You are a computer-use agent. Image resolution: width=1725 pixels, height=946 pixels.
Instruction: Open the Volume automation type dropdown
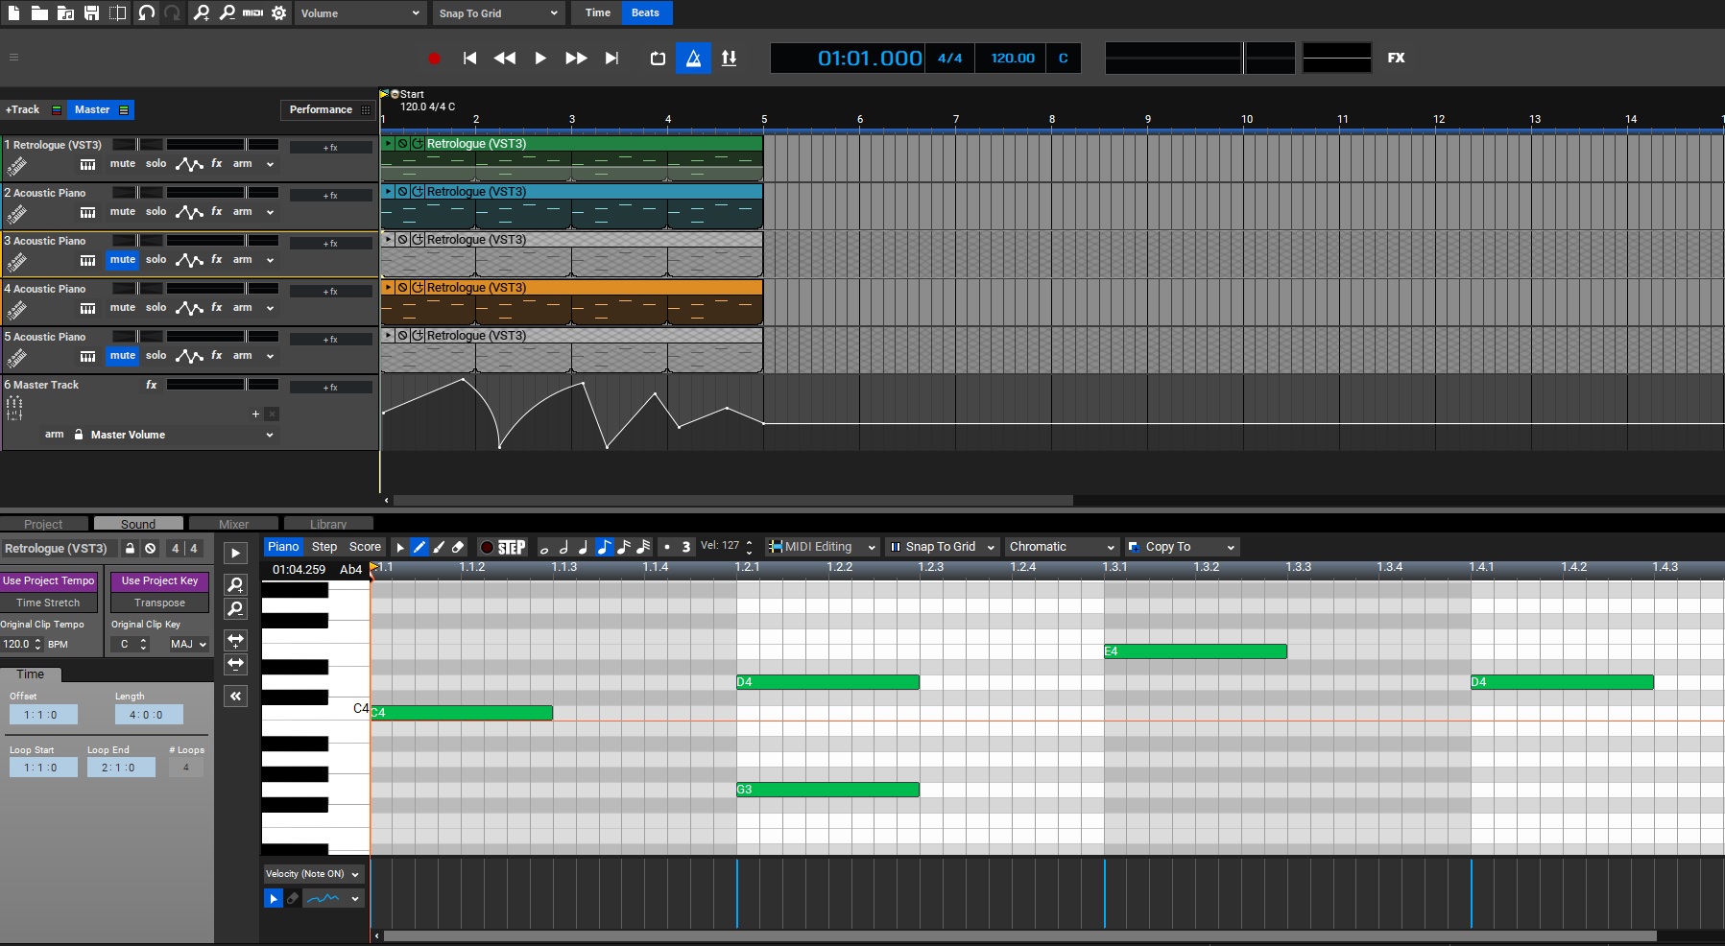click(x=360, y=13)
